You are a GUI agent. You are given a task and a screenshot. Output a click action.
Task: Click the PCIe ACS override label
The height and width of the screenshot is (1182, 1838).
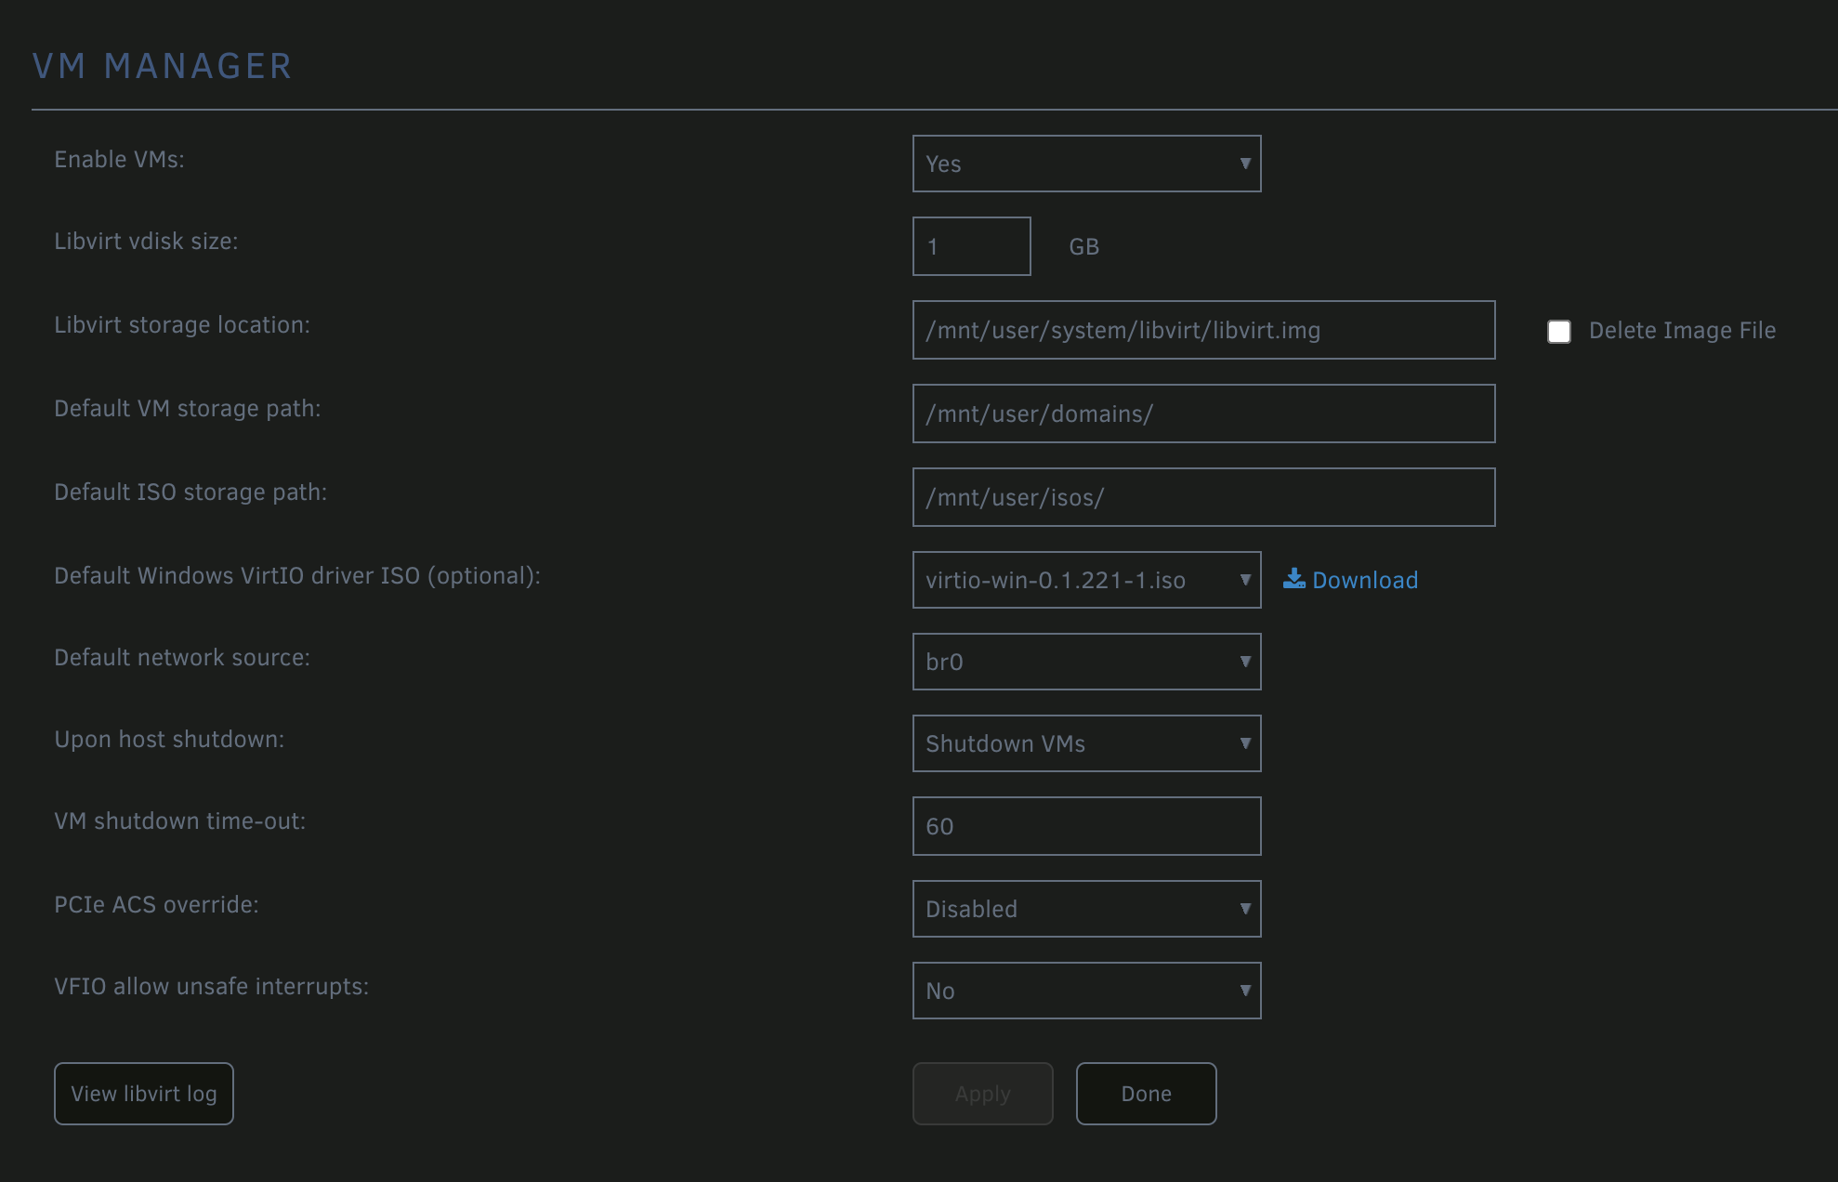tap(156, 905)
